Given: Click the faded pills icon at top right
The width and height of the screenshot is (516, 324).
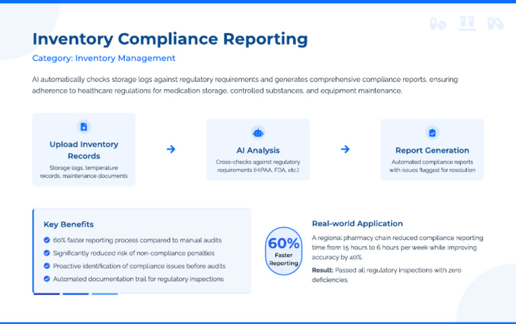Looking at the screenshot, I should pos(438,24).
